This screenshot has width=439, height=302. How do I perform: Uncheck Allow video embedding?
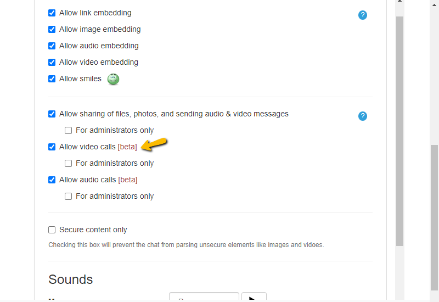pos(52,62)
